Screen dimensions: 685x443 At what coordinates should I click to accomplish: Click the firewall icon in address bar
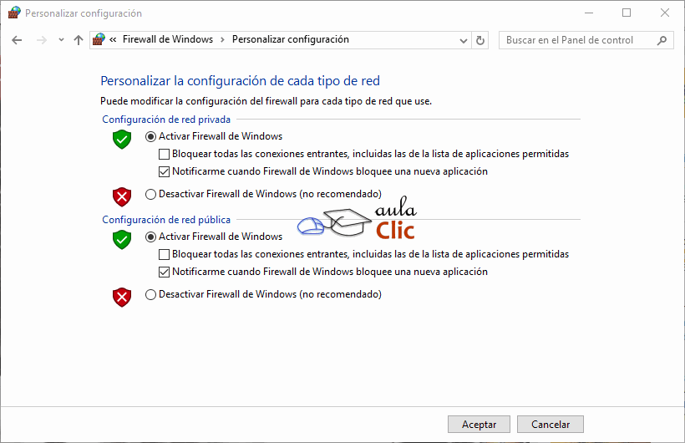[x=99, y=39]
